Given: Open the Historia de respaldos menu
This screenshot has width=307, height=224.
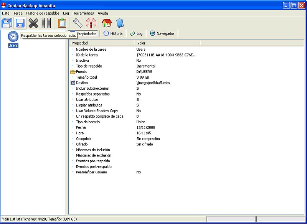Looking at the screenshot, I should point(43,13).
